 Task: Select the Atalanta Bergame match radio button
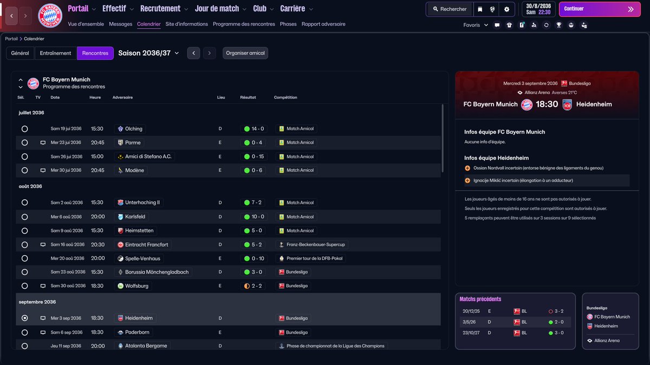24,346
